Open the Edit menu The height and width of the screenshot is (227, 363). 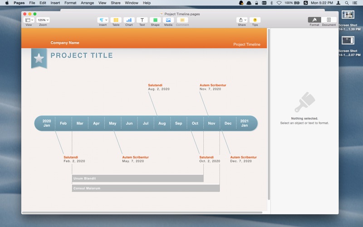pyautogui.click(x=43, y=3)
